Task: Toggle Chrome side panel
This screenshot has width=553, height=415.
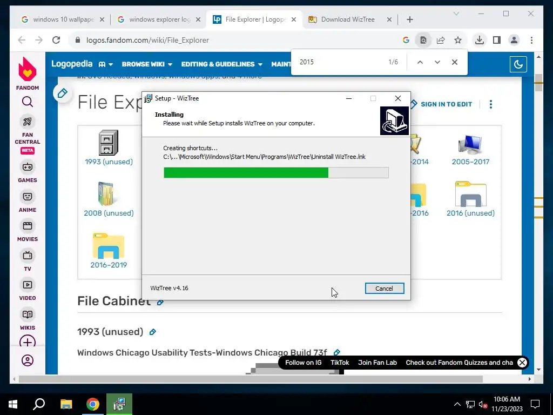Action: pyautogui.click(x=497, y=40)
